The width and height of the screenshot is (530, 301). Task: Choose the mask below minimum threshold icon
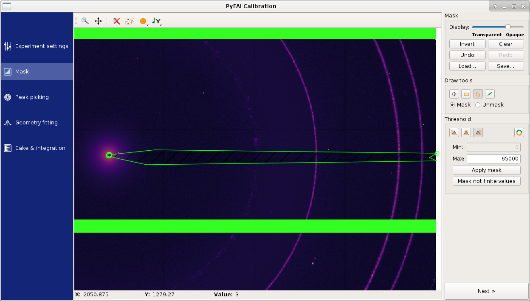click(x=454, y=132)
